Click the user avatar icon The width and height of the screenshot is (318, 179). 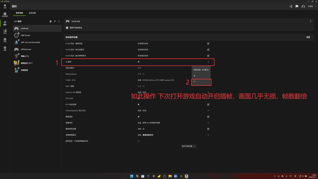tap(303, 6)
